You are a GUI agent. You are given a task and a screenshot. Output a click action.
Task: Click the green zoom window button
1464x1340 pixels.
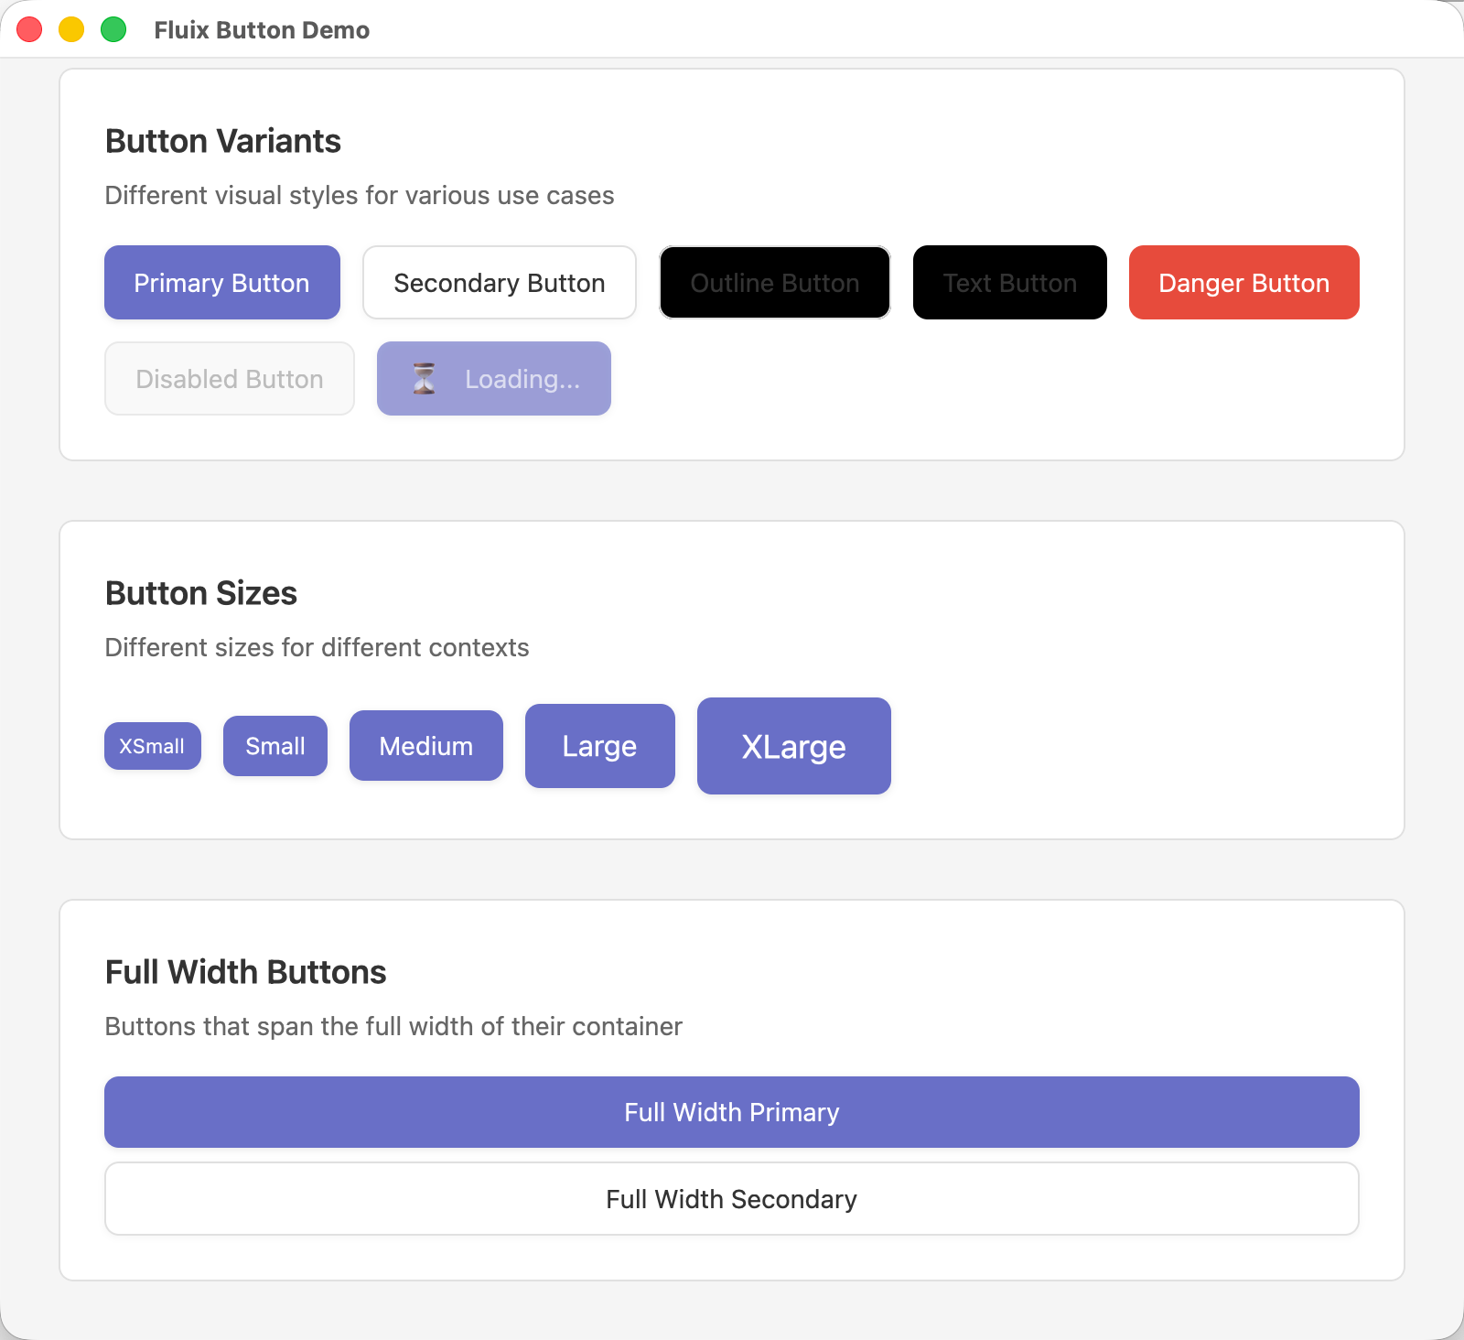(113, 29)
